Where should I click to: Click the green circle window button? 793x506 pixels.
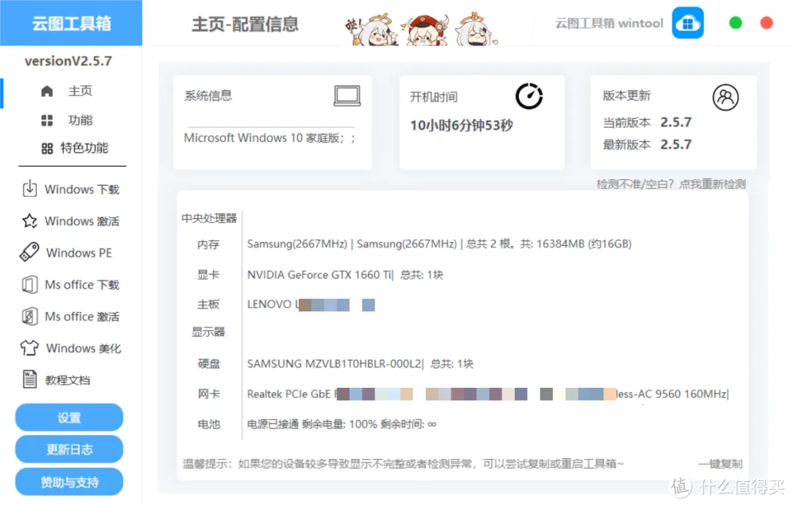(x=736, y=23)
